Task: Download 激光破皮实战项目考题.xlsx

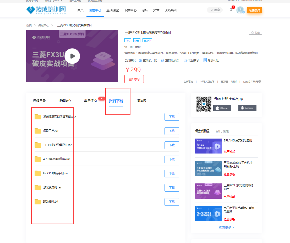Action: click(172, 117)
